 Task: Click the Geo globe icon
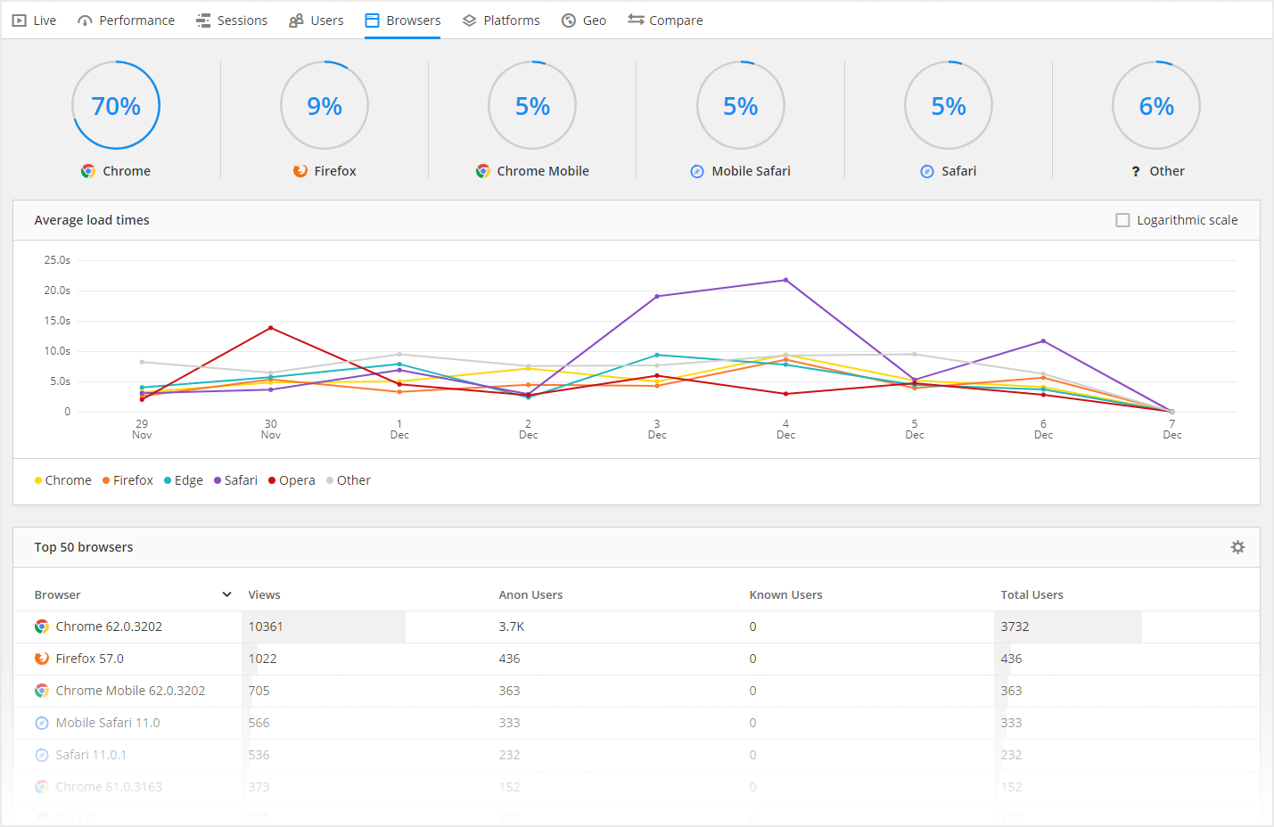click(x=569, y=20)
